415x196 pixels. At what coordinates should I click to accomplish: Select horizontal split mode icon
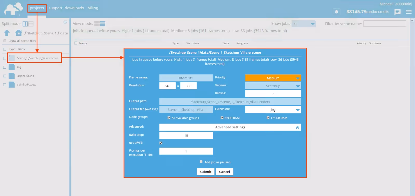tap(31, 24)
